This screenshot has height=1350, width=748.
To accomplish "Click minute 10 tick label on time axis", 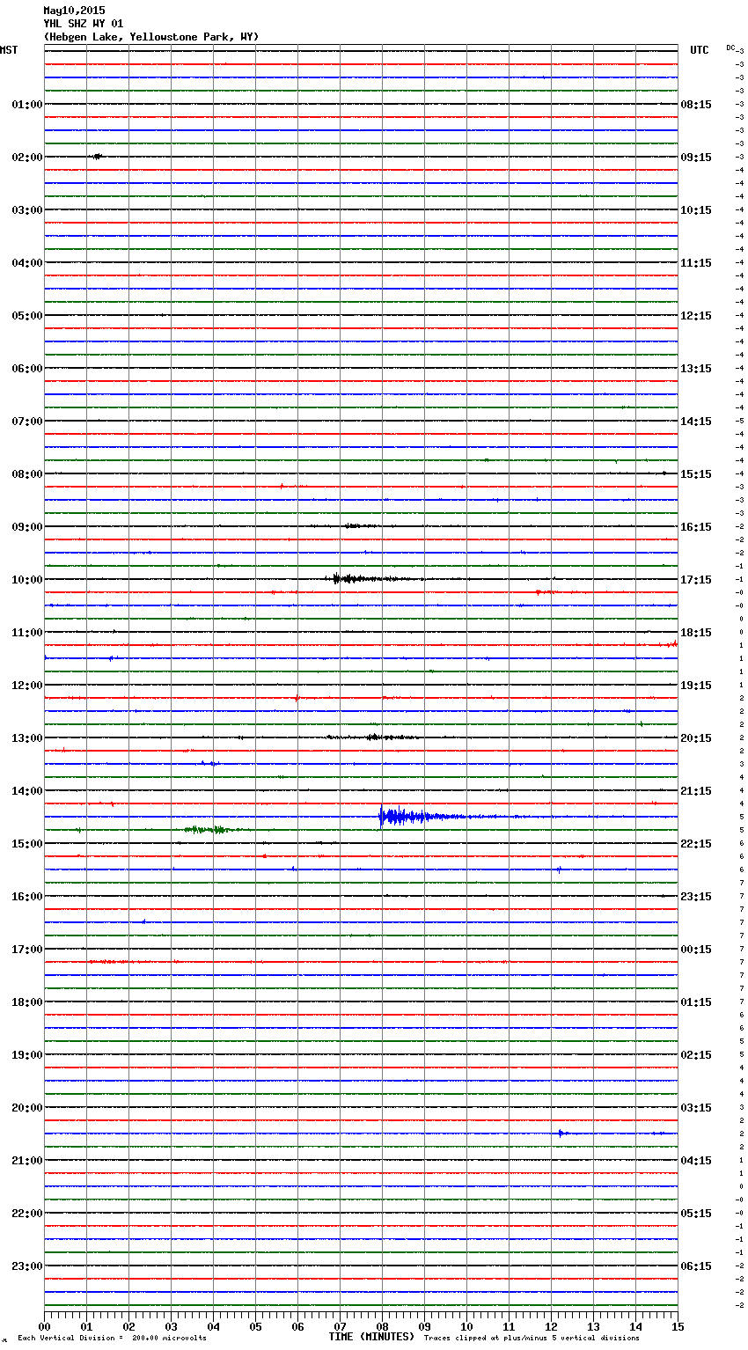I will pyautogui.click(x=466, y=1326).
